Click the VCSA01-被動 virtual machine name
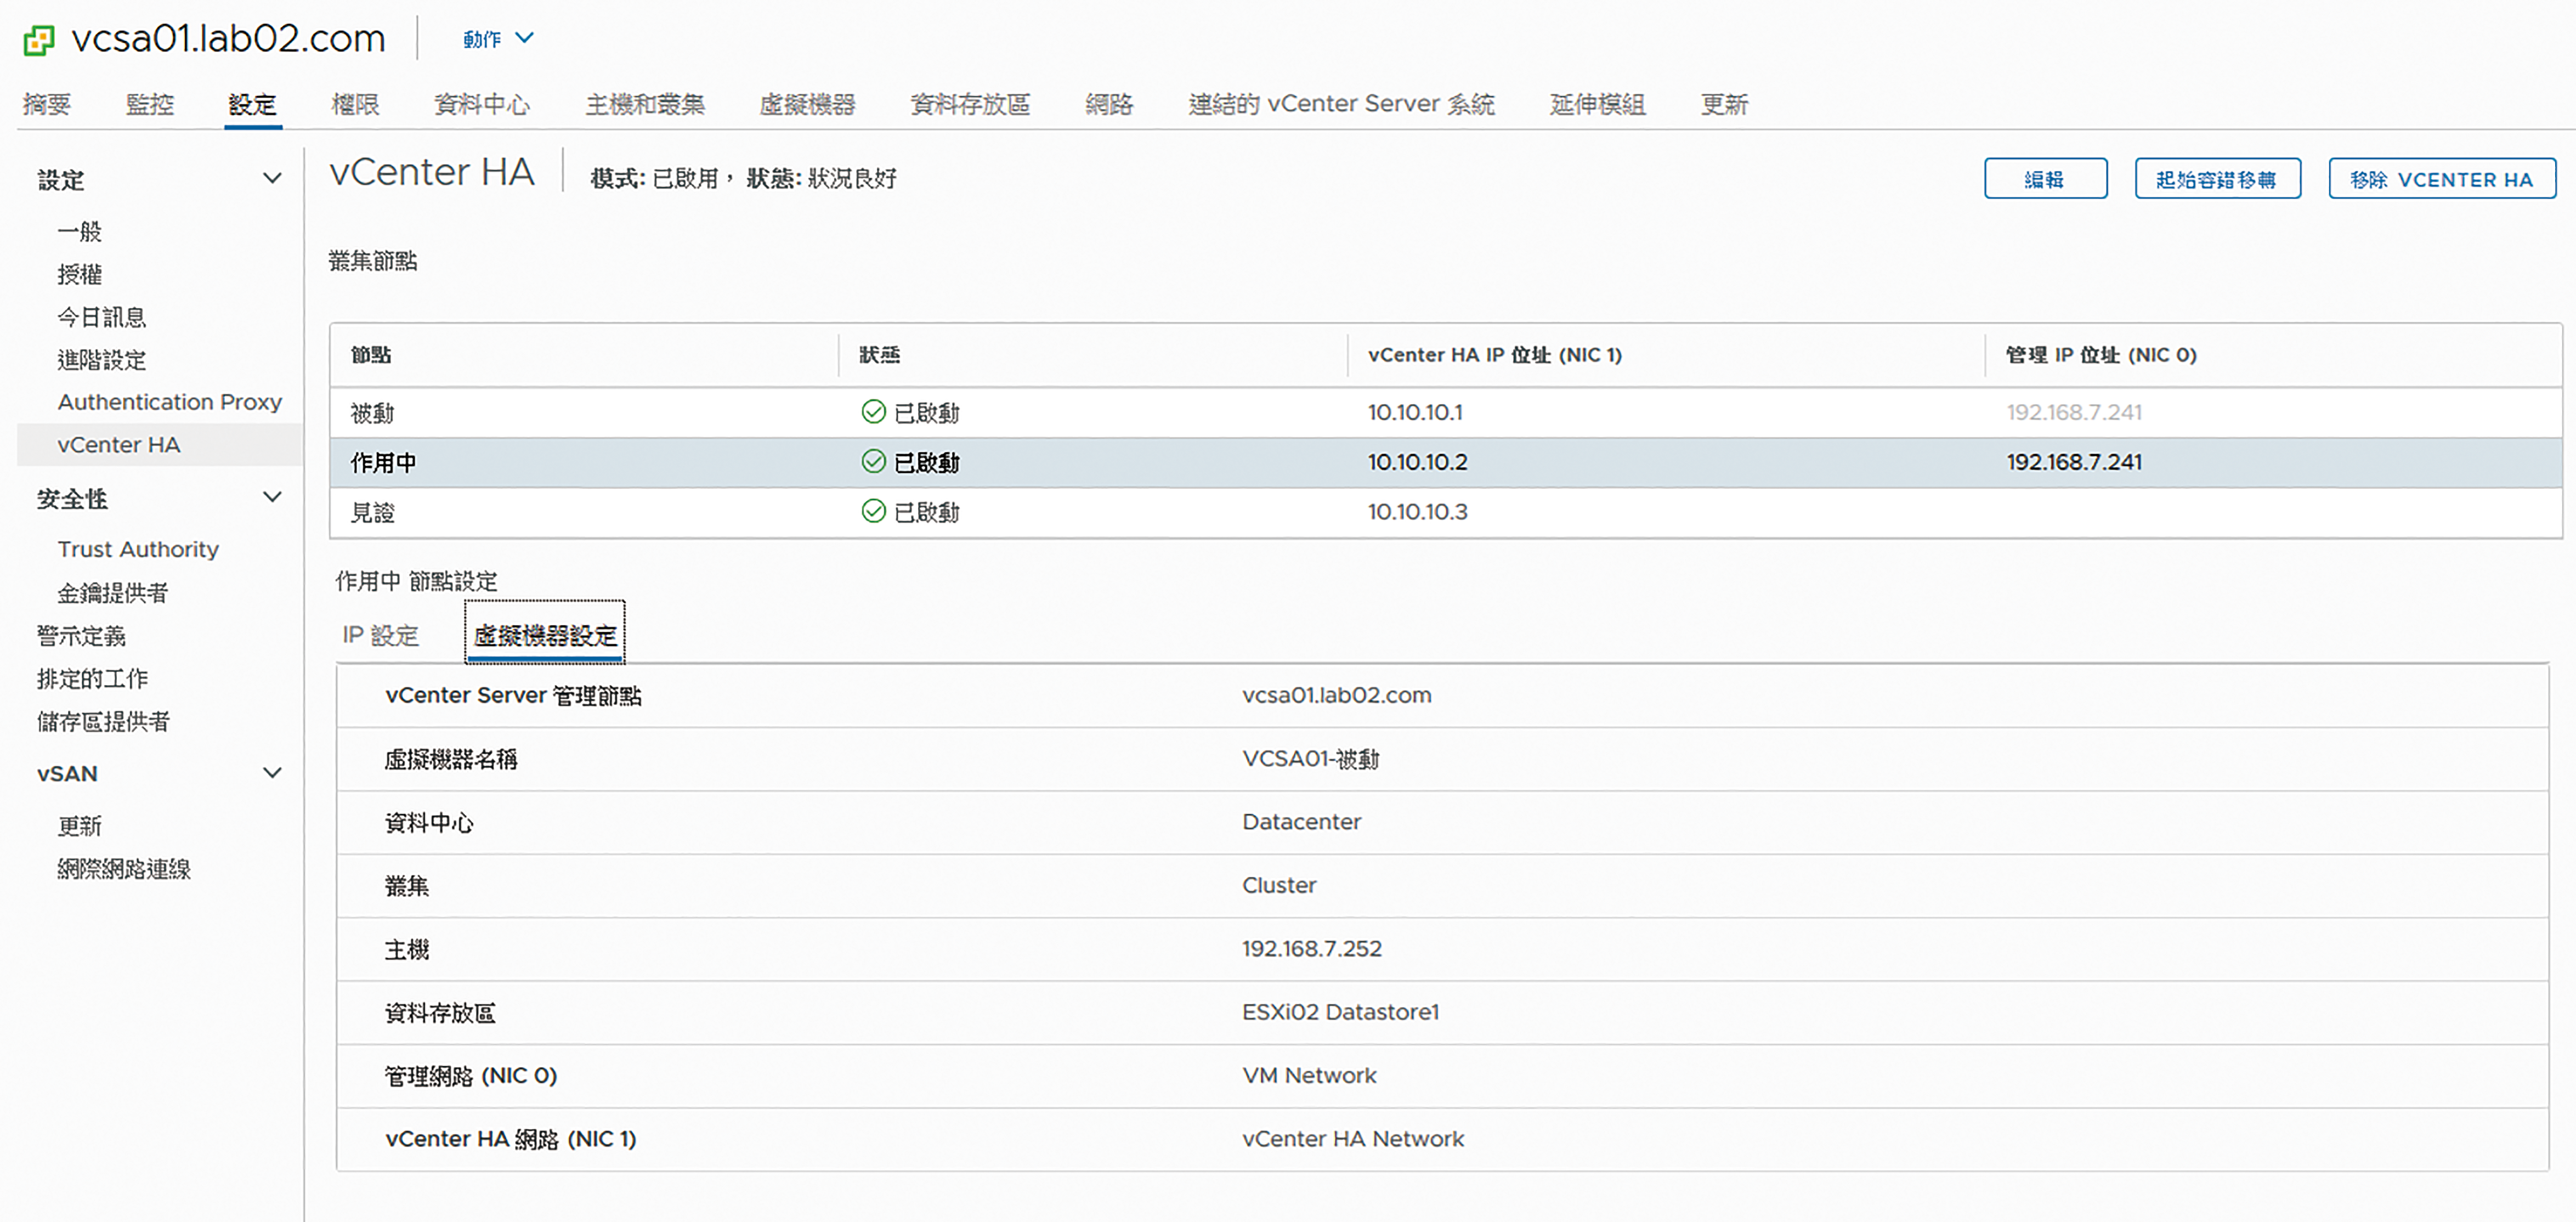The image size is (2576, 1222). 1310,759
